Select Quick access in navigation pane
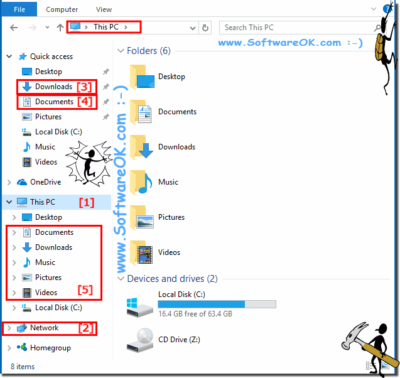The height and width of the screenshot is (378, 400). click(x=51, y=57)
